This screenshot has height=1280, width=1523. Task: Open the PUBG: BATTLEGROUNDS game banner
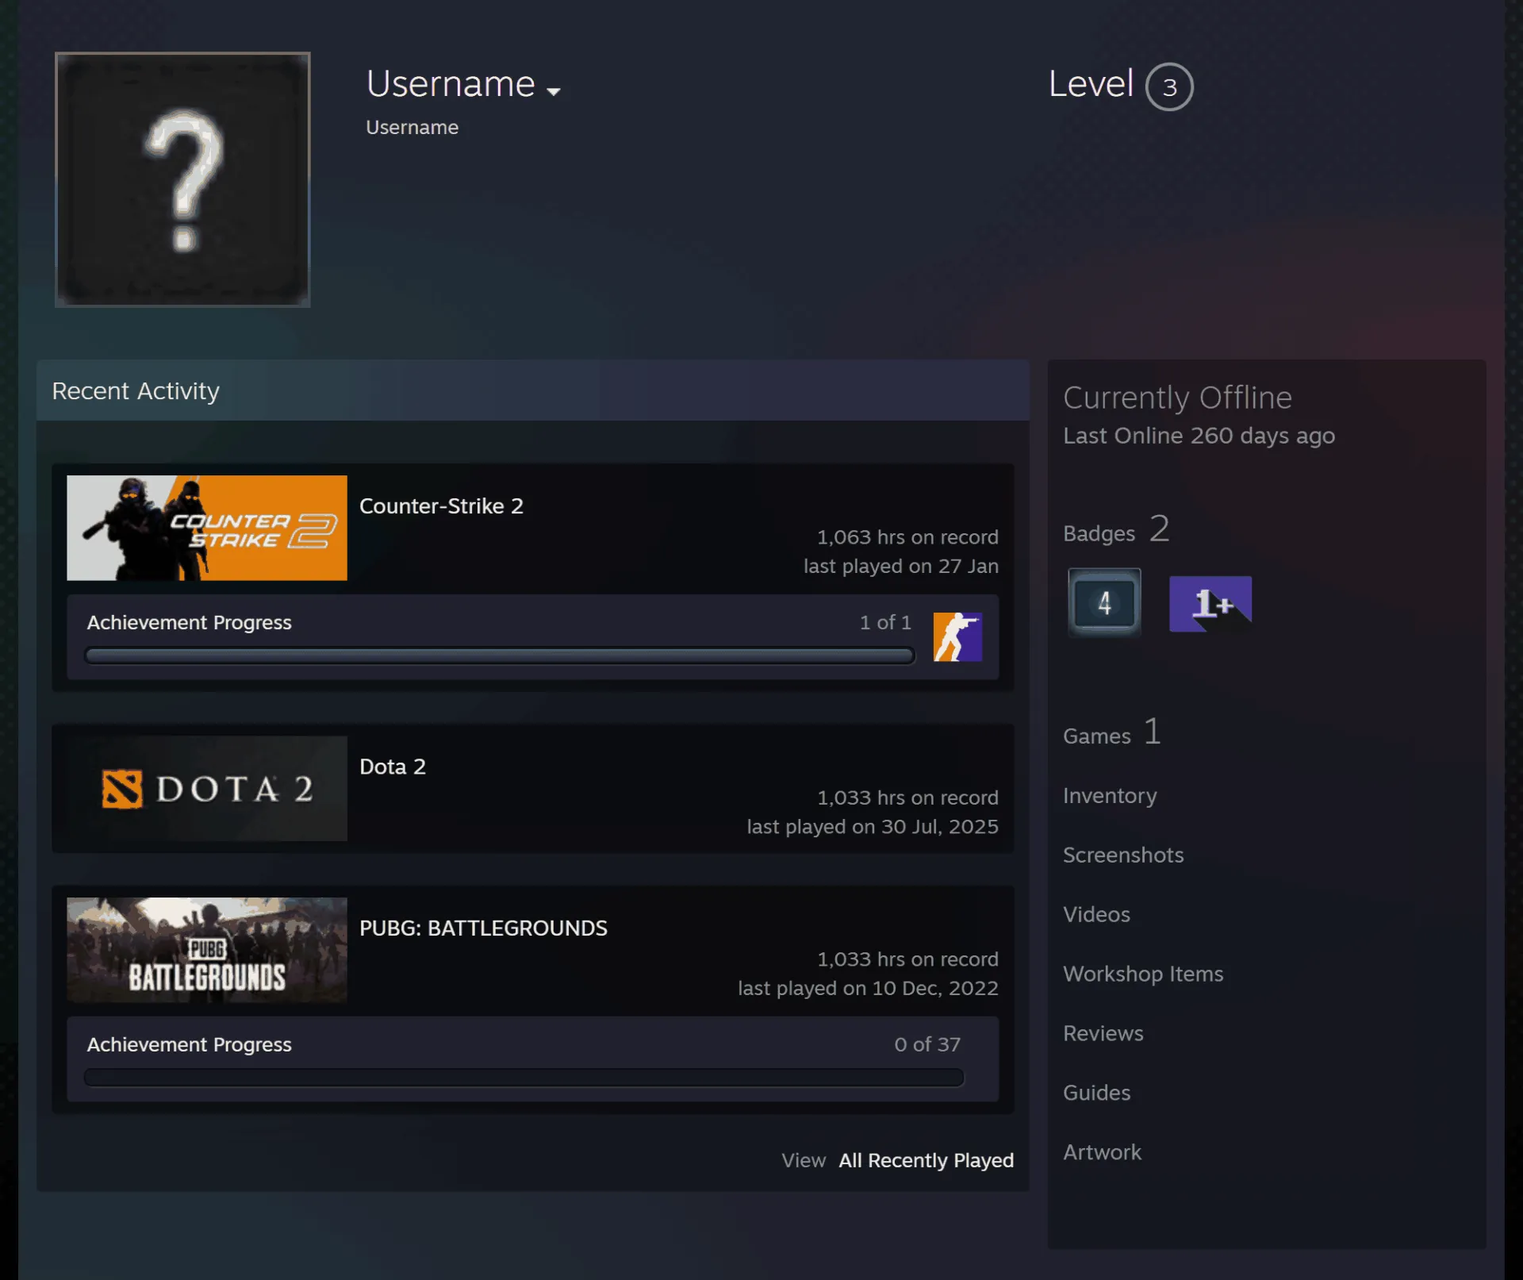(207, 950)
